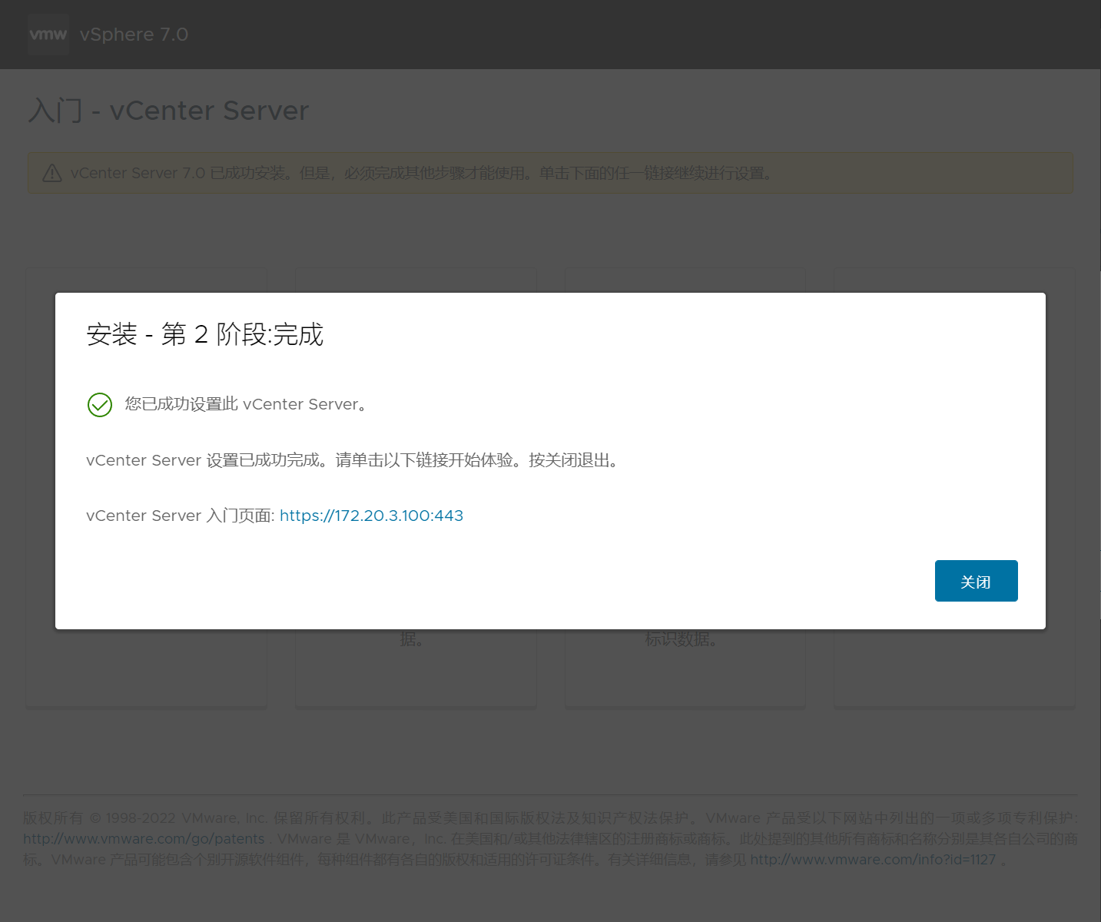The width and height of the screenshot is (1101, 922).
Task: Open the vmware.com/info?id=1127 footer link
Action: pyautogui.click(x=873, y=860)
